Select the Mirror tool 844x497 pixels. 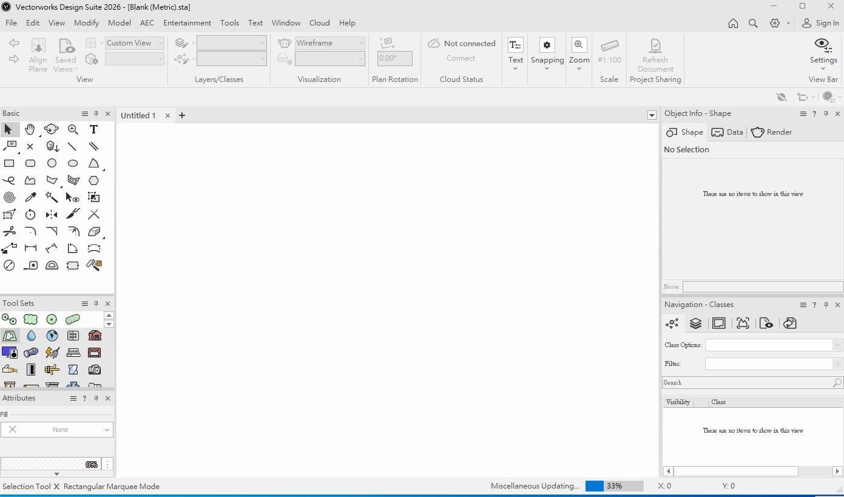[52, 214]
